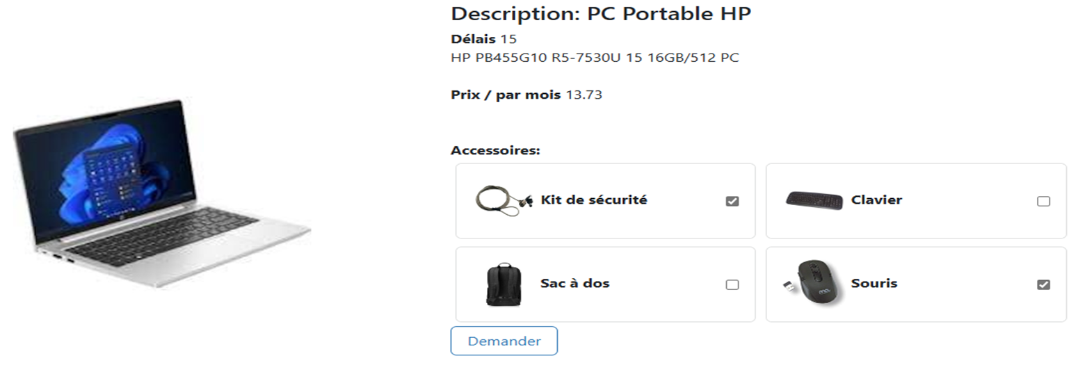Click the HP PB455G10 specification line
This screenshot has height=381, width=1078.
pos(595,58)
